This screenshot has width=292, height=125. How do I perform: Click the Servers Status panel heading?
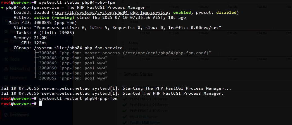pos(138,74)
